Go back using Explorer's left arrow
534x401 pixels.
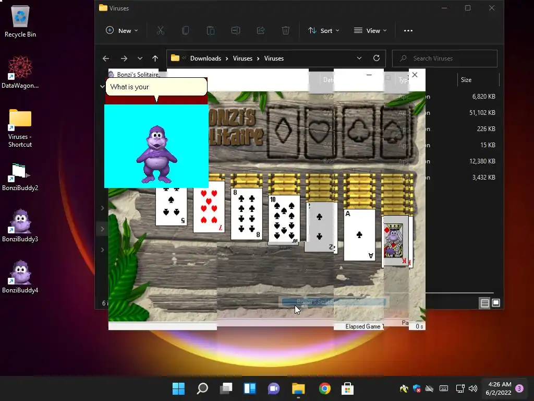point(106,58)
